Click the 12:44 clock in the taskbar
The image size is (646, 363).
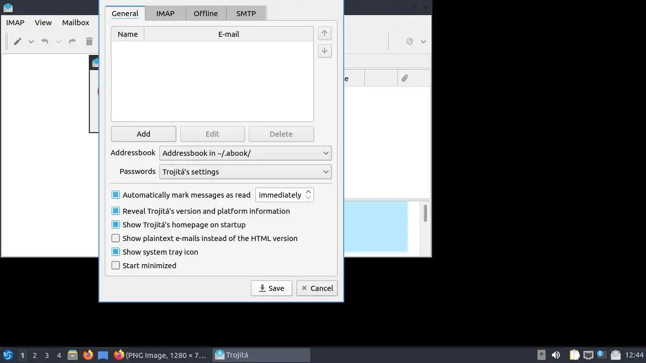tap(634, 355)
